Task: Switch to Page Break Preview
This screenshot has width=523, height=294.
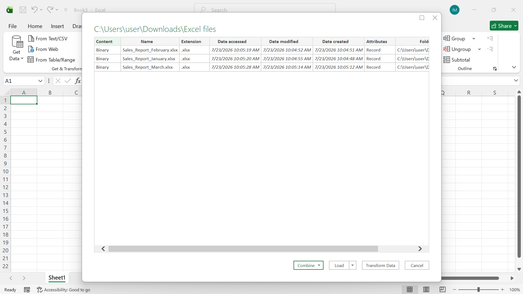Action: tap(443, 290)
